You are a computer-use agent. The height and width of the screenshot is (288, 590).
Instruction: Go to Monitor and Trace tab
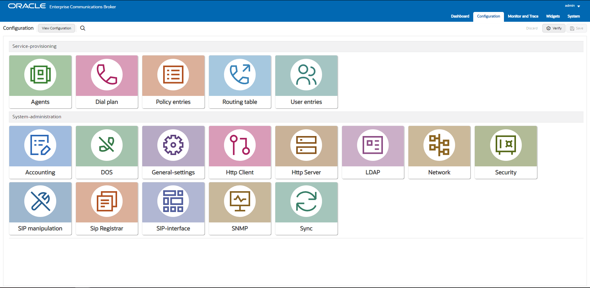[523, 16]
